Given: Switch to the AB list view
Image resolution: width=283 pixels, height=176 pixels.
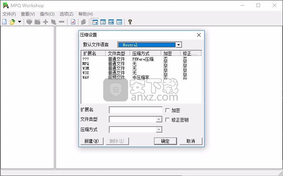Looking at the screenshot, I should pyautogui.click(x=111, y=22).
